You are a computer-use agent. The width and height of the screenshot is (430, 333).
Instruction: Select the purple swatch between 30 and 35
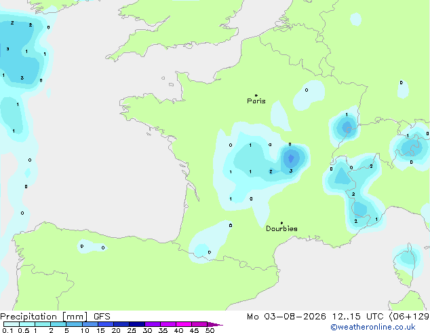[153, 324]
